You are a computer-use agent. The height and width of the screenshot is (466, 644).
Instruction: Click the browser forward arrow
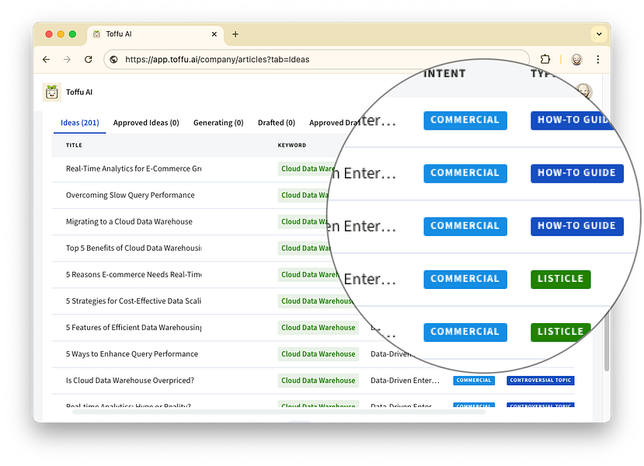(x=67, y=60)
